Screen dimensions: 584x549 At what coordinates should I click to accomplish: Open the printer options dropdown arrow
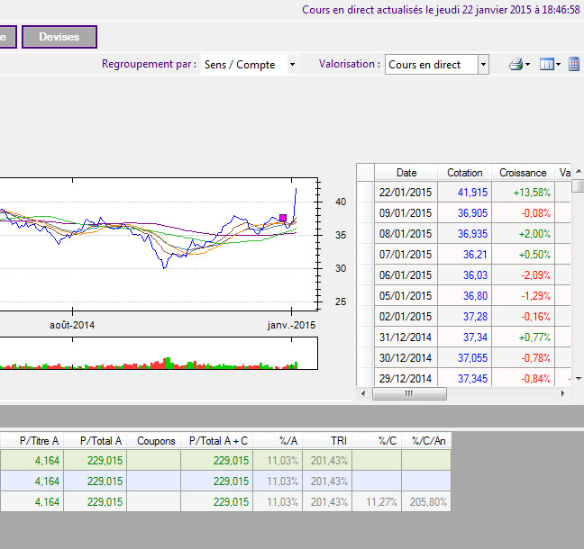(x=527, y=65)
